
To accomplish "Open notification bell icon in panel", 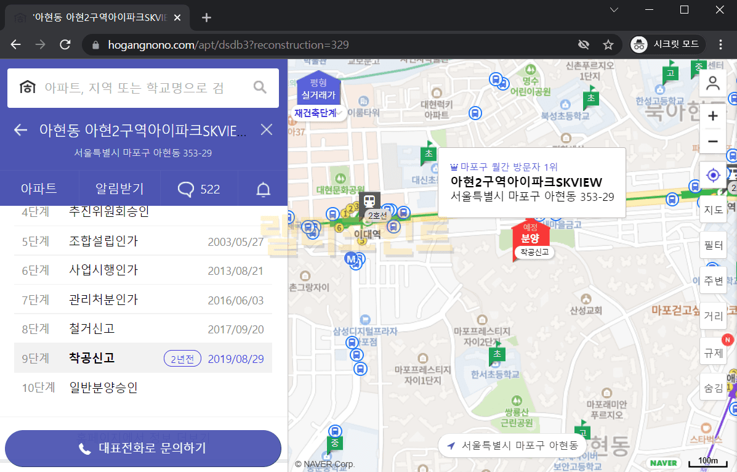I will (x=263, y=189).
